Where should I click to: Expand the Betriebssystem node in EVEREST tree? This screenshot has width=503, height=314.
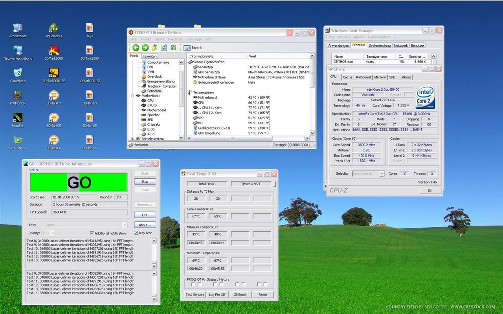point(133,139)
